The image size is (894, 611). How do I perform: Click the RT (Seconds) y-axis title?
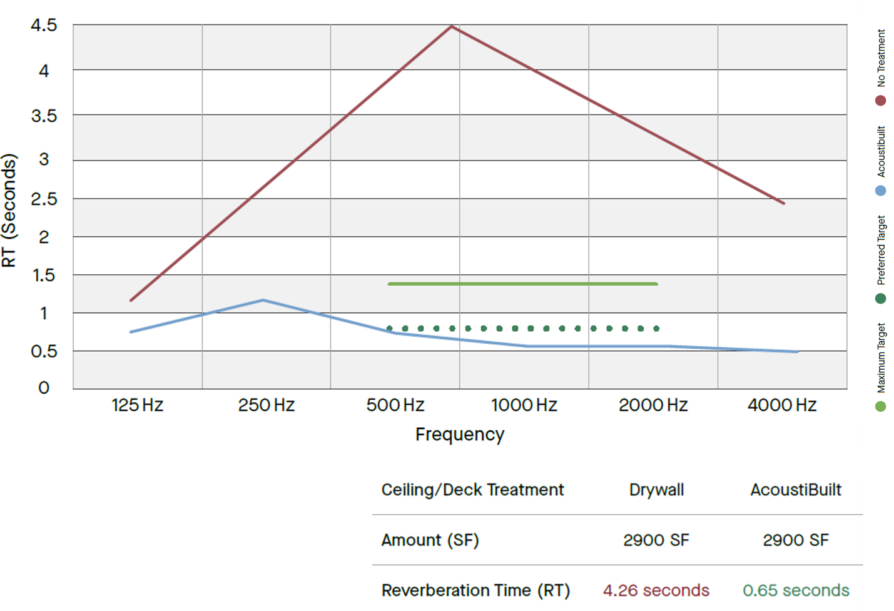[9, 211]
